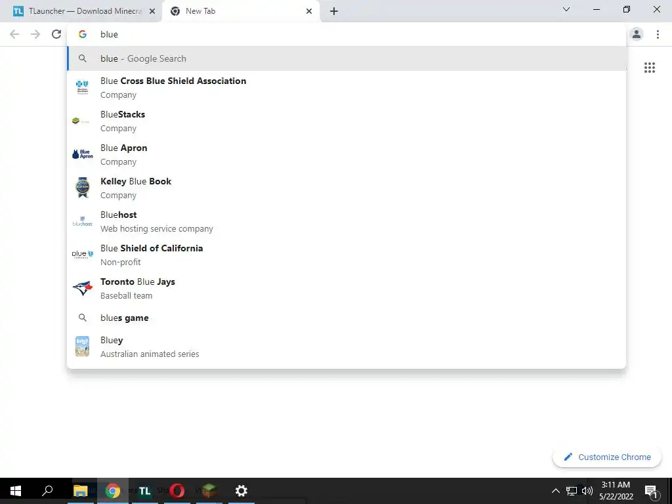This screenshot has height=504, width=672.
Task: Select the Blue Shield of California suggestion
Action: 346,255
